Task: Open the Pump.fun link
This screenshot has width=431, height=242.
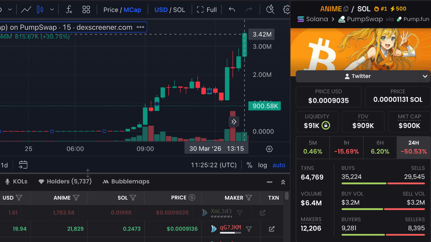Action: pyautogui.click(x=413, y=19)
